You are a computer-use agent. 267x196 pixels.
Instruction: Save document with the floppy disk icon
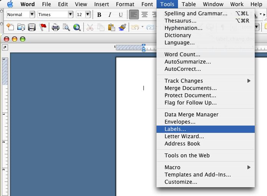32,27
